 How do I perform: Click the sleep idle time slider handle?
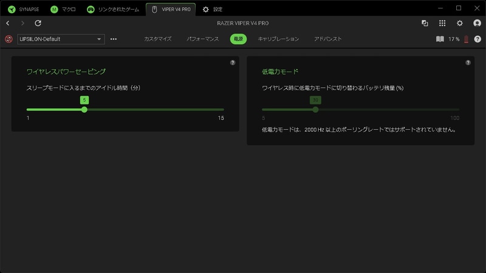[84, 110]
